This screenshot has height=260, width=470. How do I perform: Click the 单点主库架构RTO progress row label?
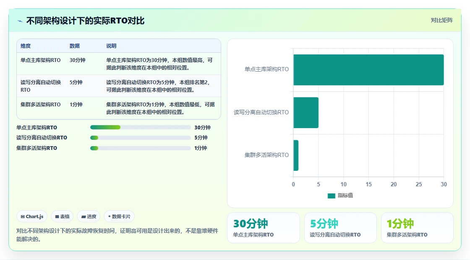[37, 127]
